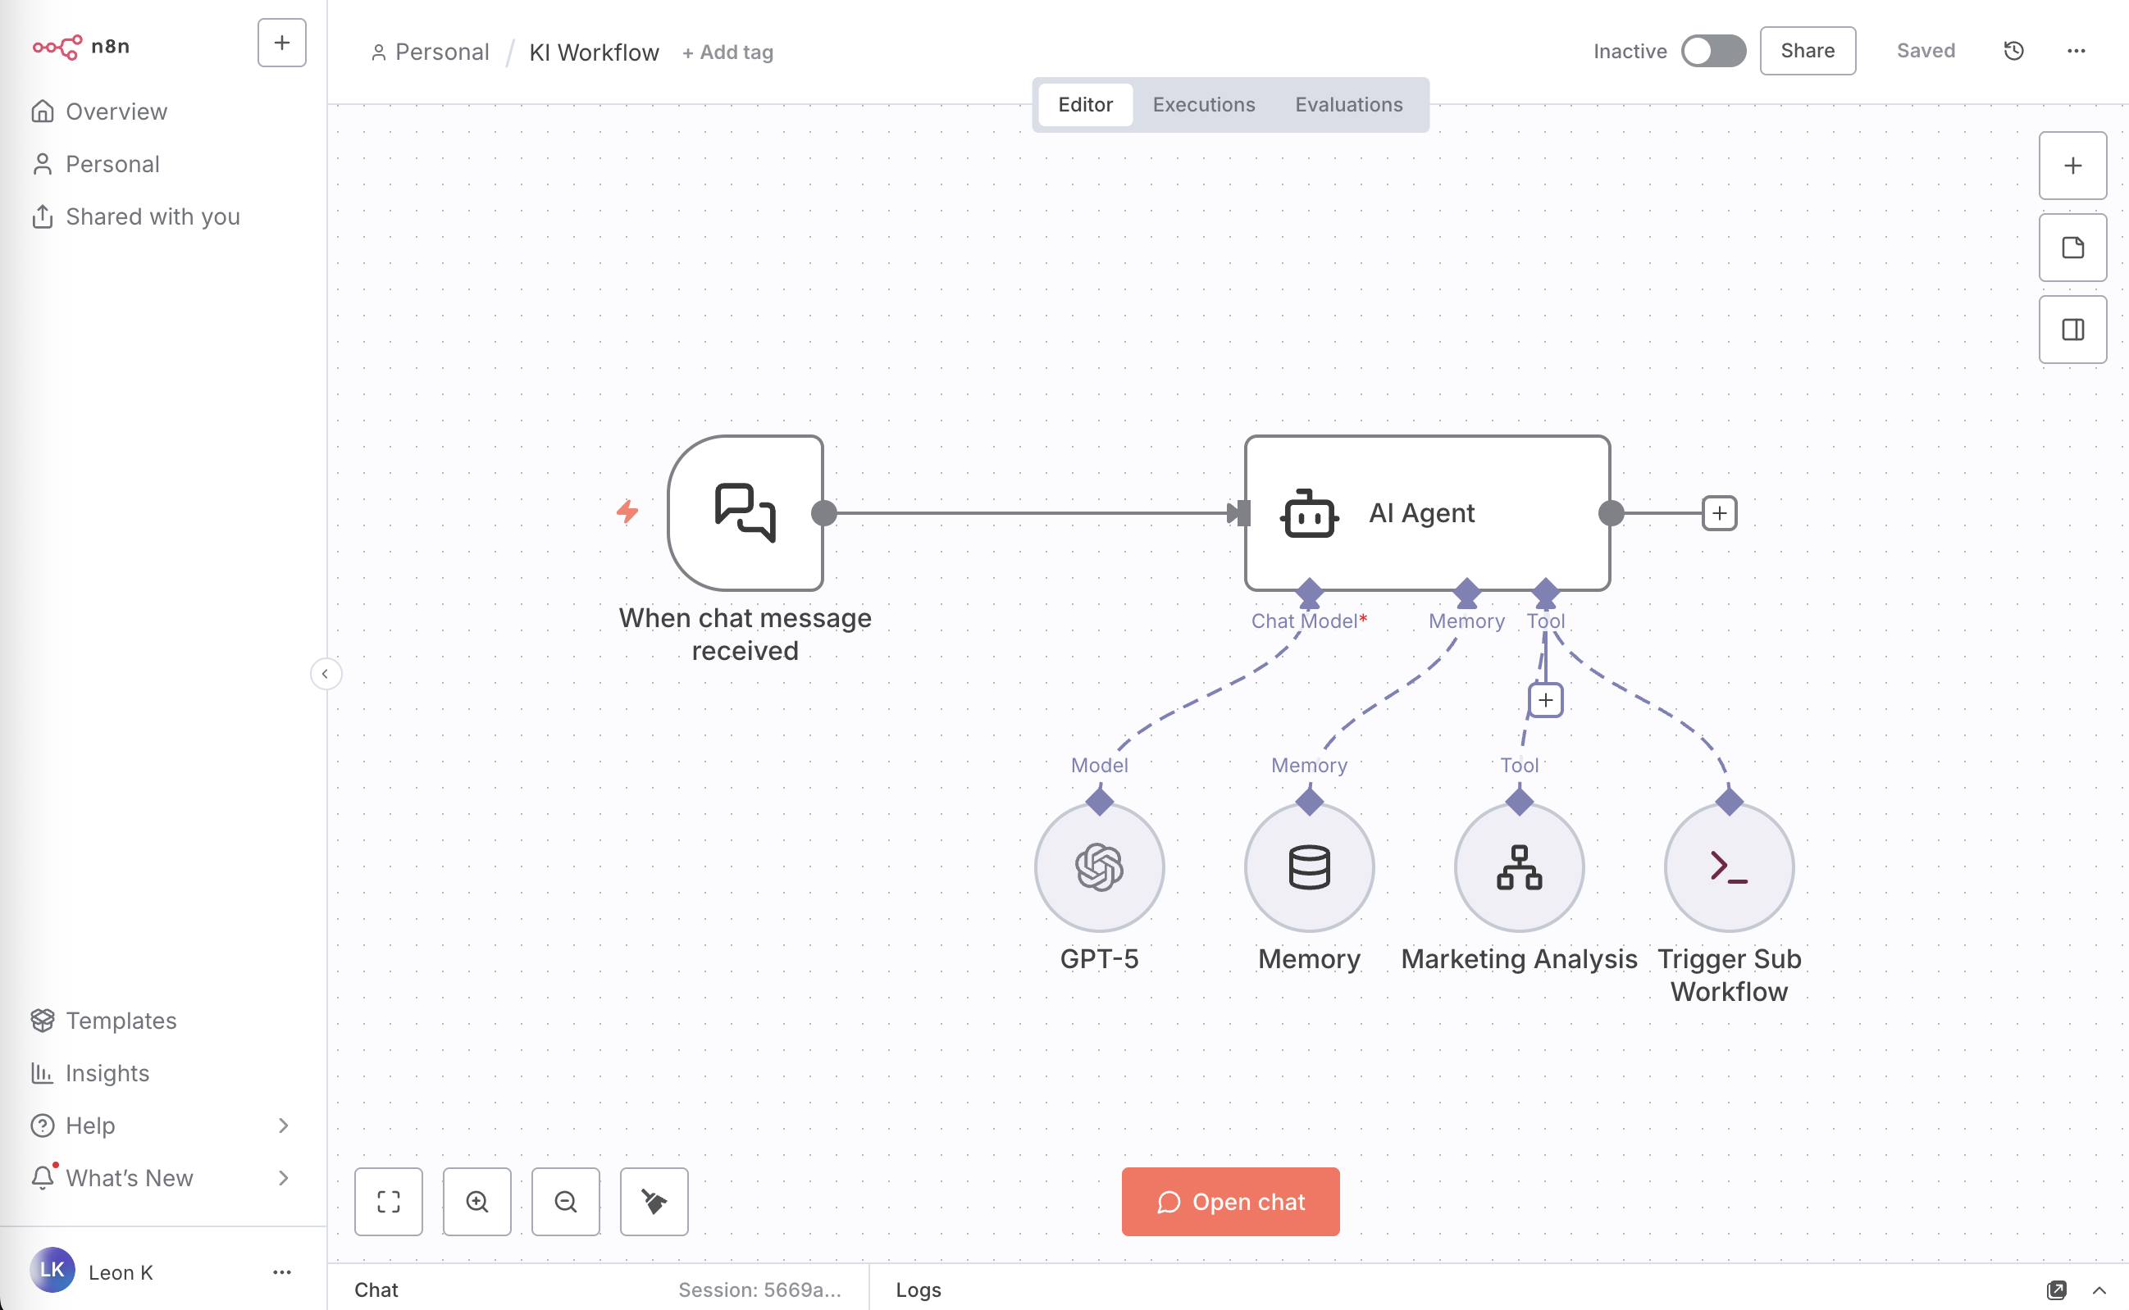Image resolution: width=2129 pixels, height=1310 pixels.
Task: Open Templates from the sidebar
Action: [x=121, y=1021]
